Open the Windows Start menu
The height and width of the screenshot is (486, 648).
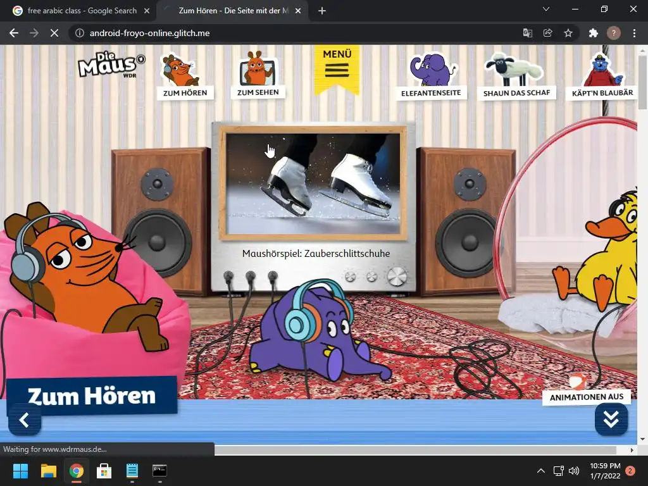tap(20, 471)
